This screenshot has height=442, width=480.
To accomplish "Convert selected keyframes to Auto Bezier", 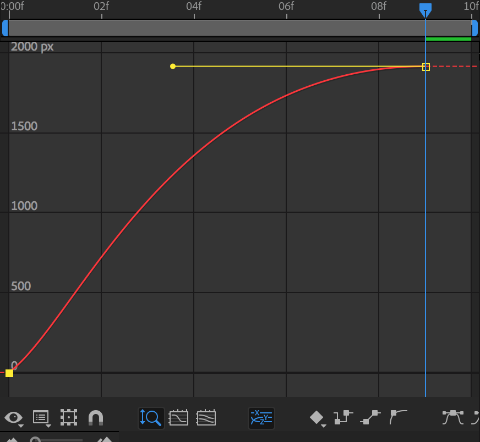I will pyautogui.click(x=398, y=418).
